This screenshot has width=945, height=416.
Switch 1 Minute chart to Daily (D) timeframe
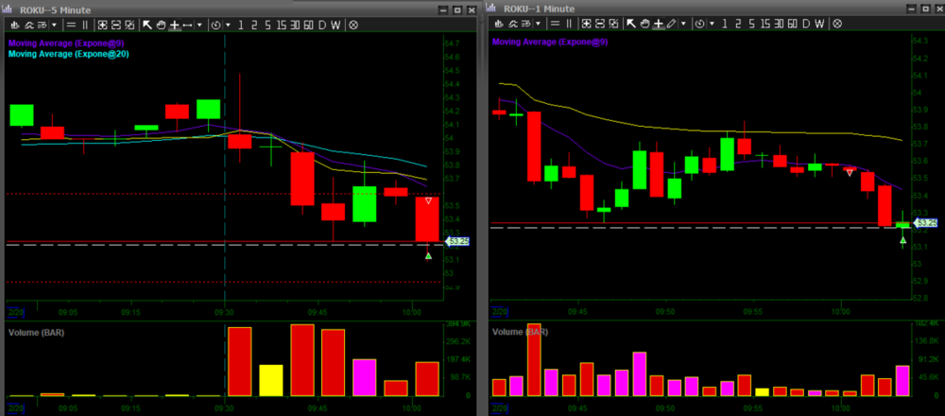[806, 25]
